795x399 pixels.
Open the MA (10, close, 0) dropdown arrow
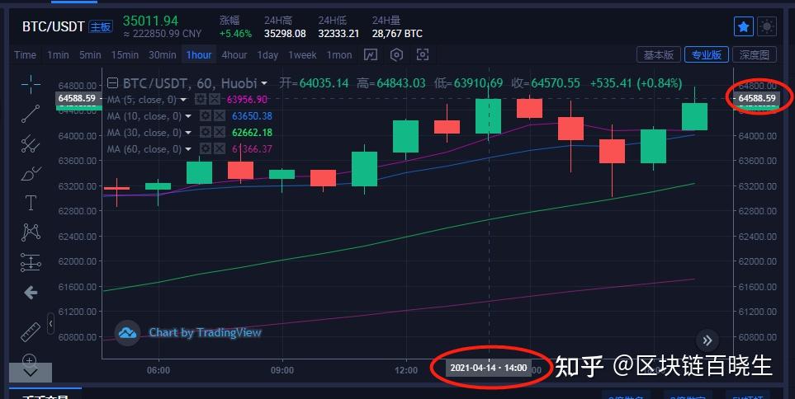pyautogui.click(x=188, y=116)
